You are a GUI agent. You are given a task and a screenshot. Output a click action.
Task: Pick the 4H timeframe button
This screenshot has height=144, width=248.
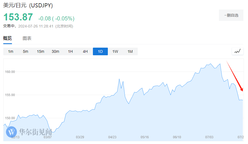pos(85,51)
